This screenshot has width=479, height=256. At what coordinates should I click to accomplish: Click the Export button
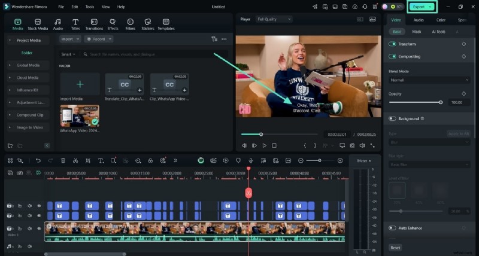419,7
